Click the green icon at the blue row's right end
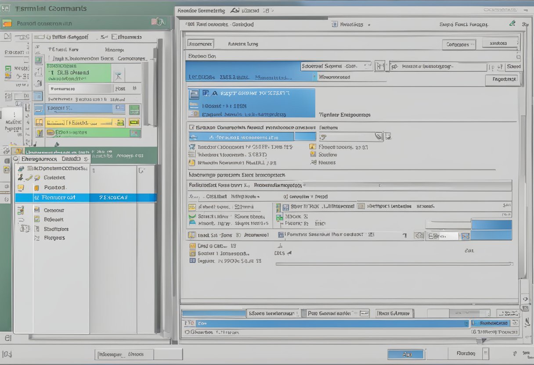This screenshot has height=365, width=534. [134, 110]
